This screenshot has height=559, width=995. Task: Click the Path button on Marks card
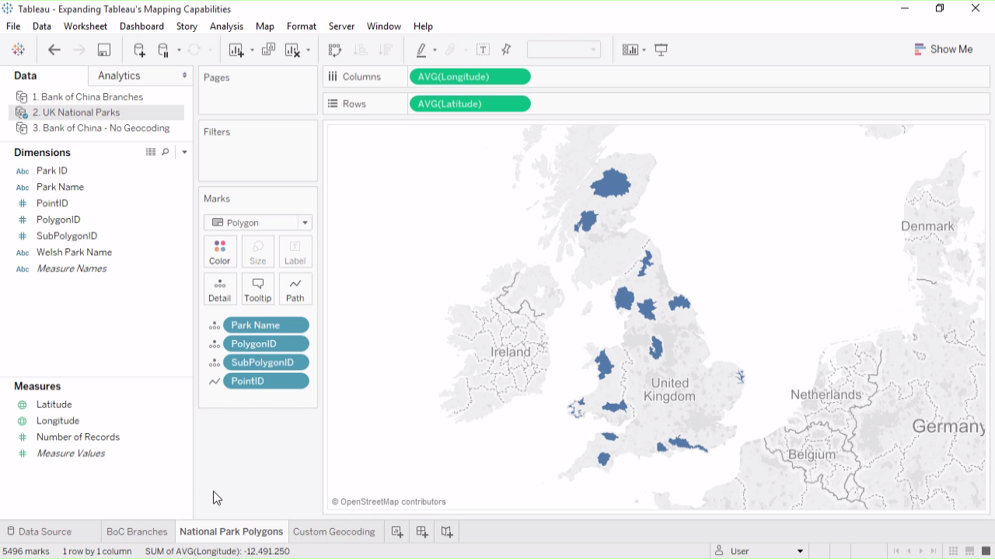(x=295, y=289)
